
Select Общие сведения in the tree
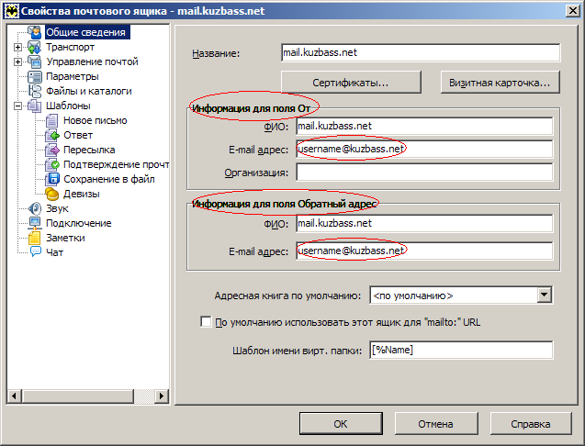point(86,32)
